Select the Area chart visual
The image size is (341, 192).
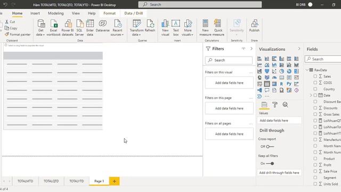(267, 65)
